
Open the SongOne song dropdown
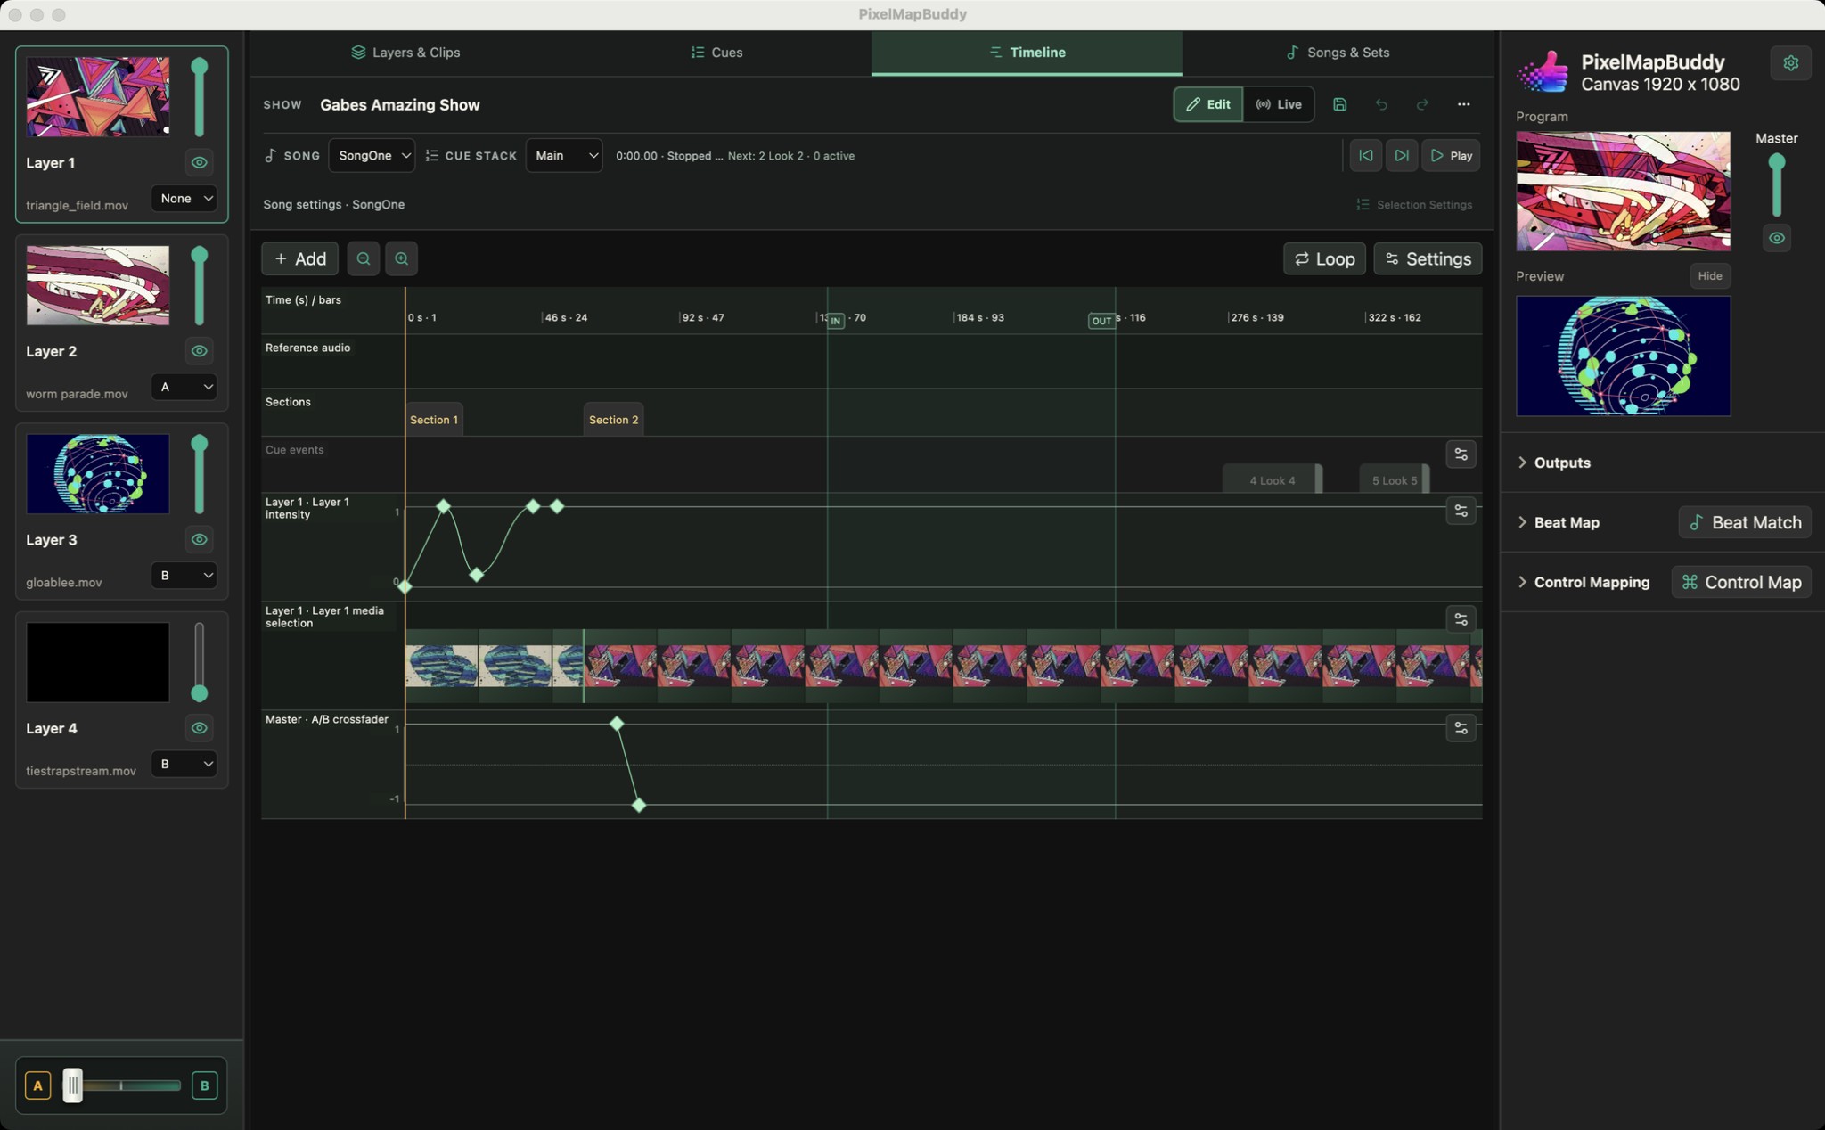372,155
